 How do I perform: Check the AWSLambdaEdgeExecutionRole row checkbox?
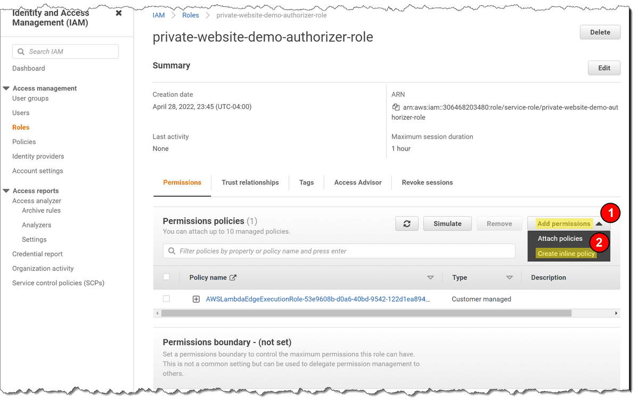click(167, 299)
